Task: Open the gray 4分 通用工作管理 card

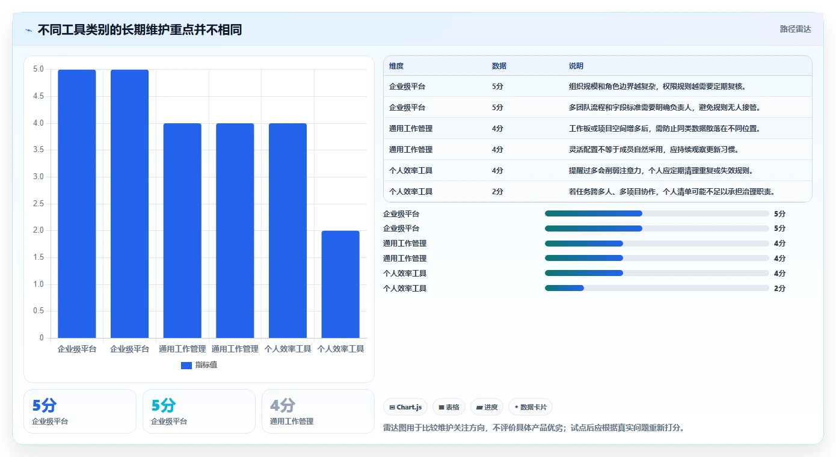Action: [x=318, y=411]
